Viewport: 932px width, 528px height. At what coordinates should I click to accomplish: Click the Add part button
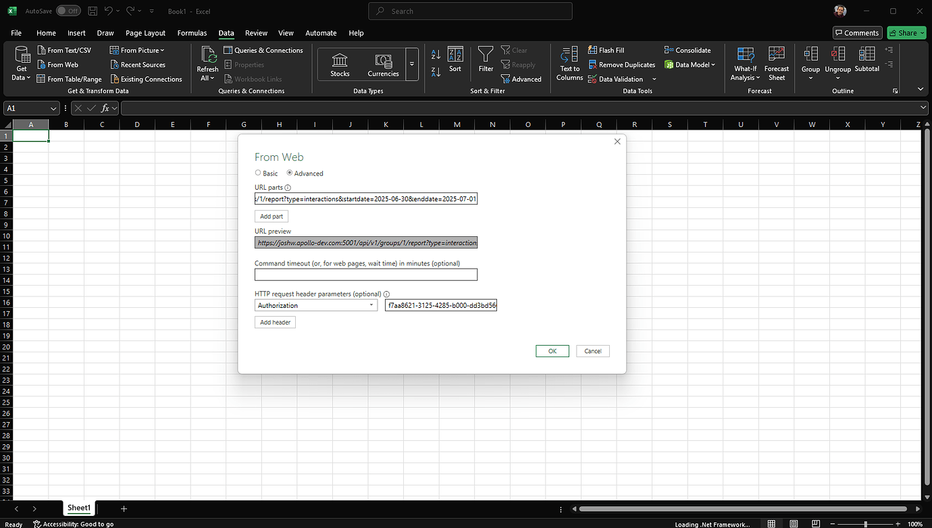coord(271,216)
